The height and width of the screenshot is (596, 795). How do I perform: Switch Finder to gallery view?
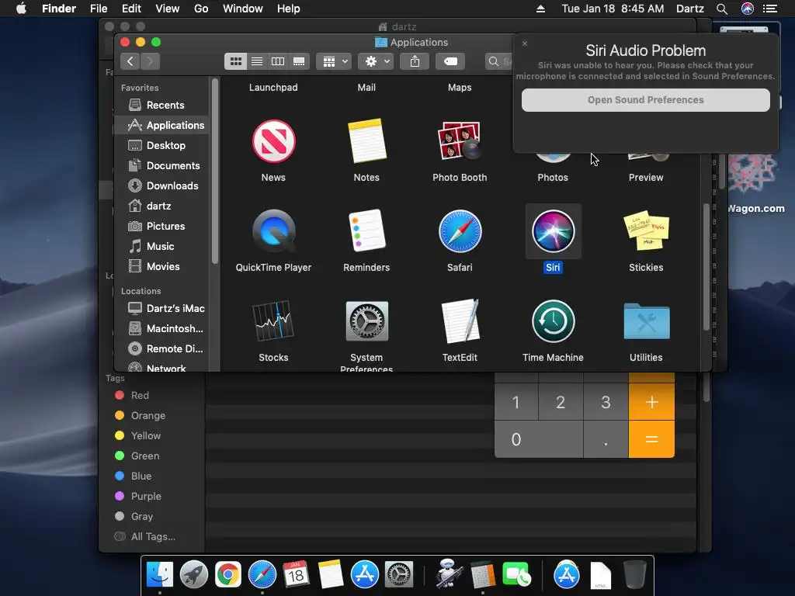coord(299,61)
